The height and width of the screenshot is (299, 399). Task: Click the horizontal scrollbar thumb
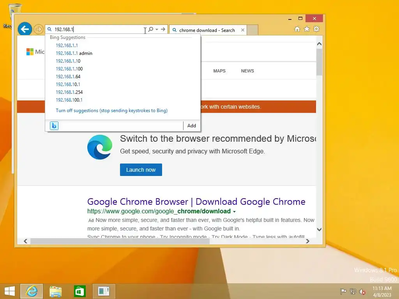pos(120,241)
